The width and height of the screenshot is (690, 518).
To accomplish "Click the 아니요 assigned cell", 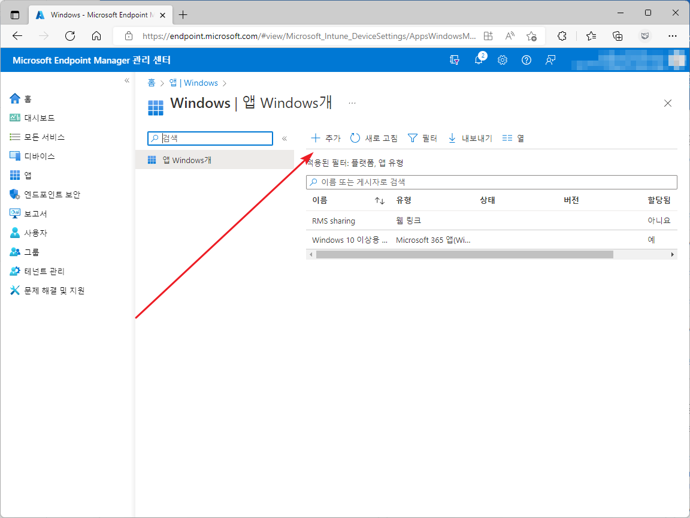I will pos(659,220).
